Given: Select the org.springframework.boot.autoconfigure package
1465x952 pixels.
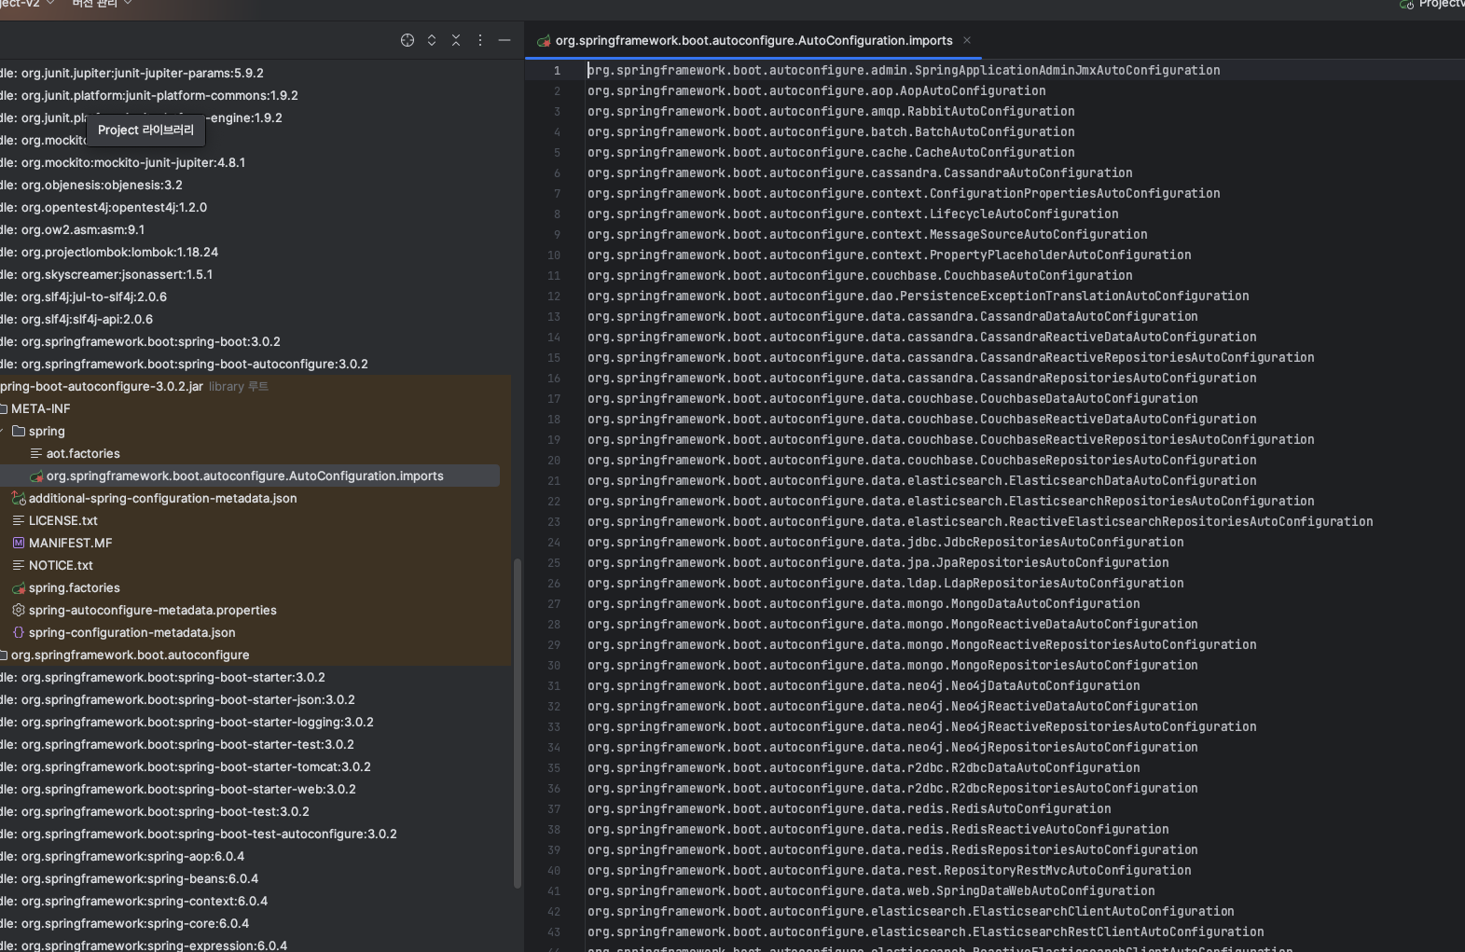Looking at the screenshot, I should click(x=130, y=655).
